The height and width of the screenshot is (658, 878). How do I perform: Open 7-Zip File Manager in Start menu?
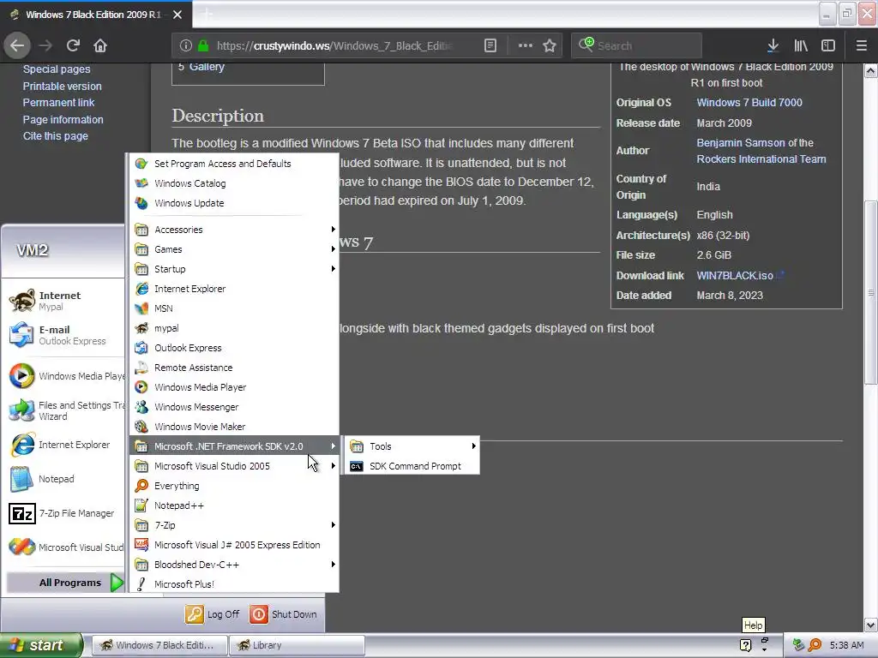[65, 513]
